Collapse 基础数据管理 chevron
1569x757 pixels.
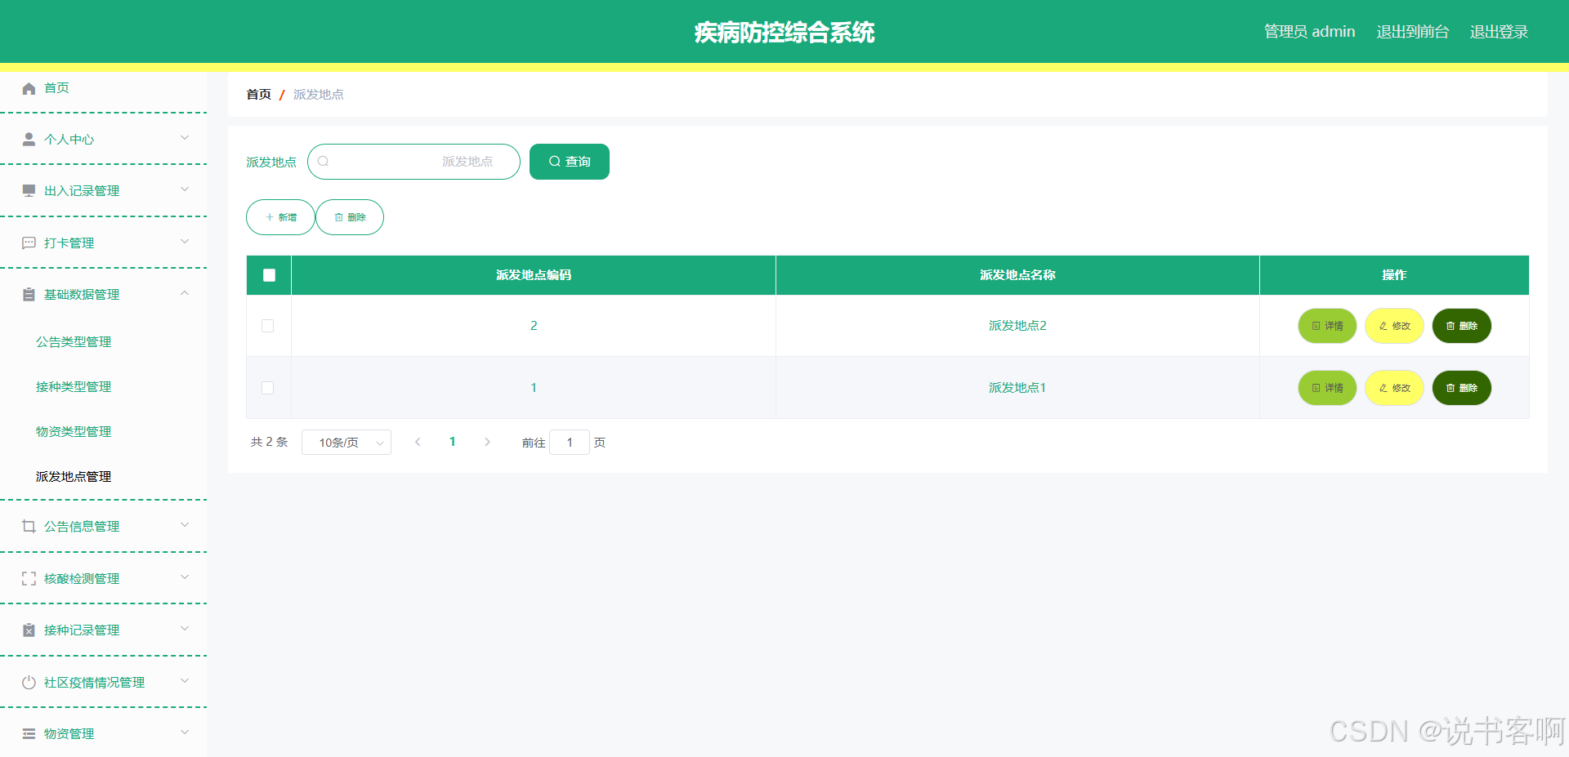point(185,293)
